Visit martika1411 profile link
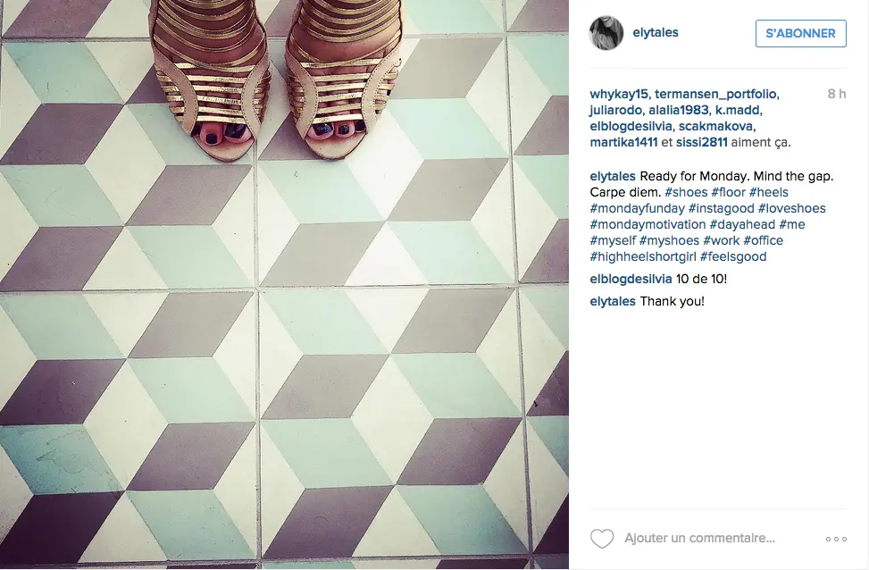Screen dimensions: 869x570 click(x=623, y=143)
